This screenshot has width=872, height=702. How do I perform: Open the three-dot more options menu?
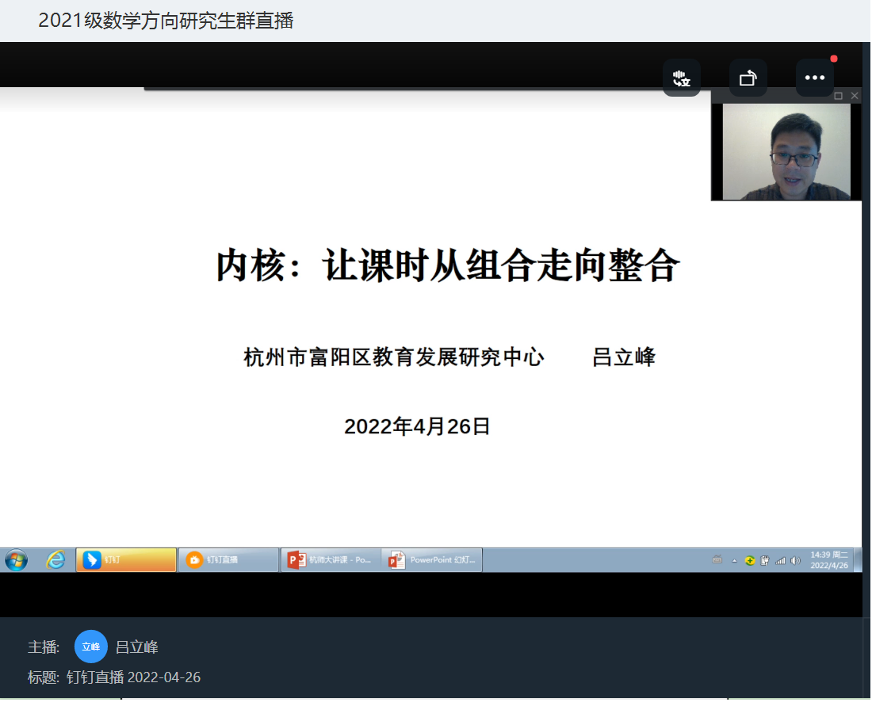(x=815, y=78)
